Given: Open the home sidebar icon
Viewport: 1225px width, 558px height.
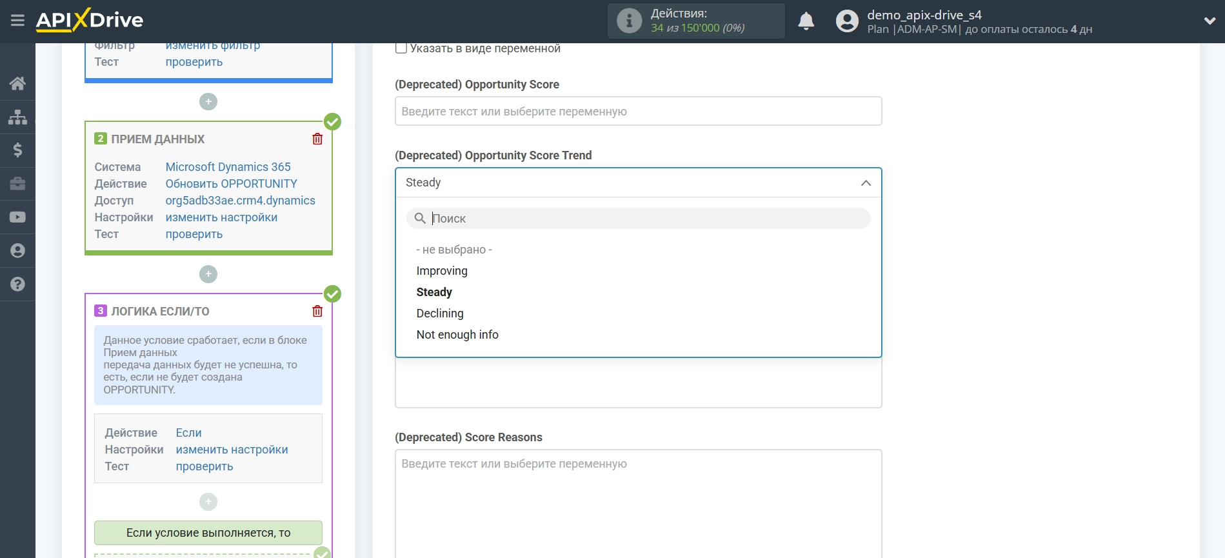Looking at the screenshot, I should click(17, 83).
